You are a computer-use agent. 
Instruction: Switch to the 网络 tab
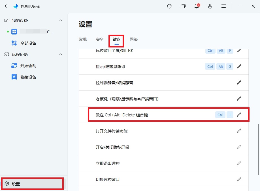point(134,39)
